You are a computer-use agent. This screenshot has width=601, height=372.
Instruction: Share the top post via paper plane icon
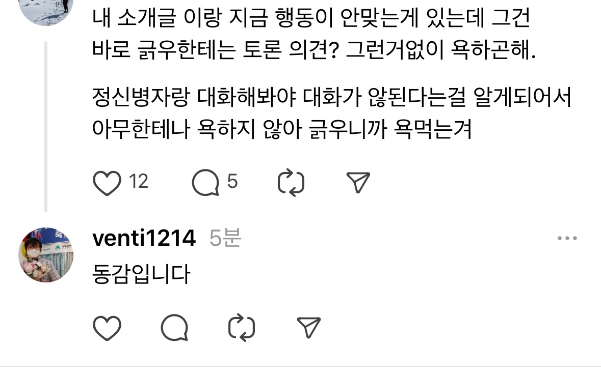[x=358, y=182]
